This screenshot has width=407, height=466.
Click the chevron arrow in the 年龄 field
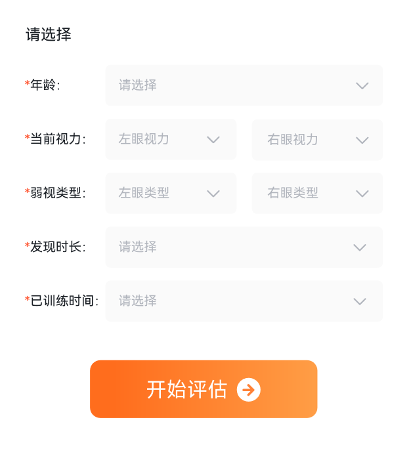point(362,86)
